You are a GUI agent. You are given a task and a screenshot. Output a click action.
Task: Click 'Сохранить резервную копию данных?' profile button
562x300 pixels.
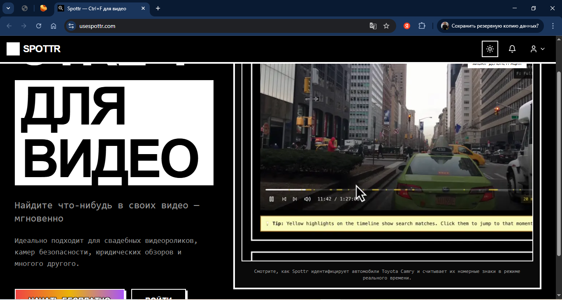[x=490, y=26]
